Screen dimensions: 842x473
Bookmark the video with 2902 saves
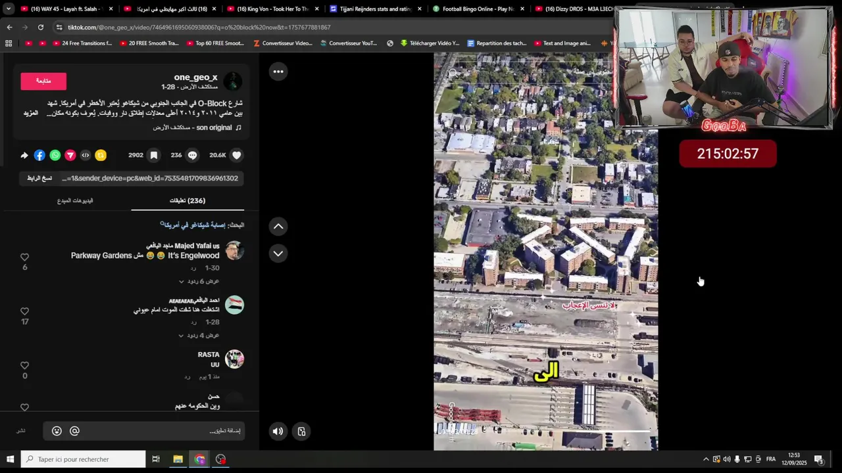coord(153,155)
